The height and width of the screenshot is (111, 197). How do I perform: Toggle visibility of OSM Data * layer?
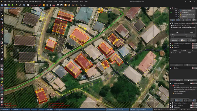(x=176, y=13)
